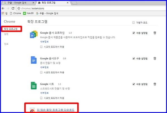Click the Google 문서 오프라인 title text
Image resolution: width=167 pixels, height=113 pixels.
52,33
